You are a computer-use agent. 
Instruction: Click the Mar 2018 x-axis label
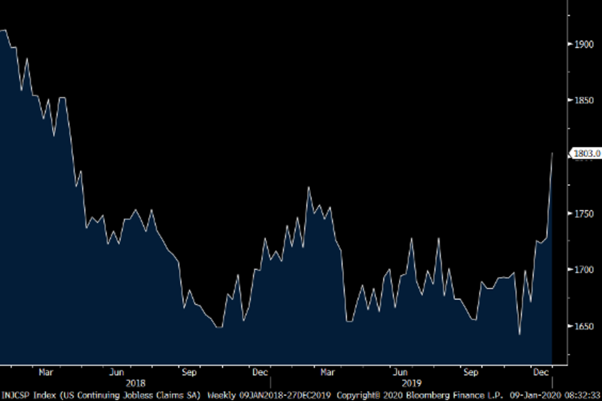pyautogui.click(x=46, y=372)
